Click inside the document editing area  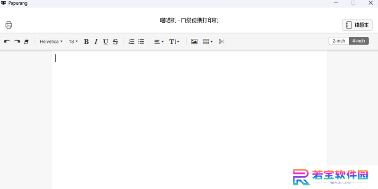click(189, 120)
